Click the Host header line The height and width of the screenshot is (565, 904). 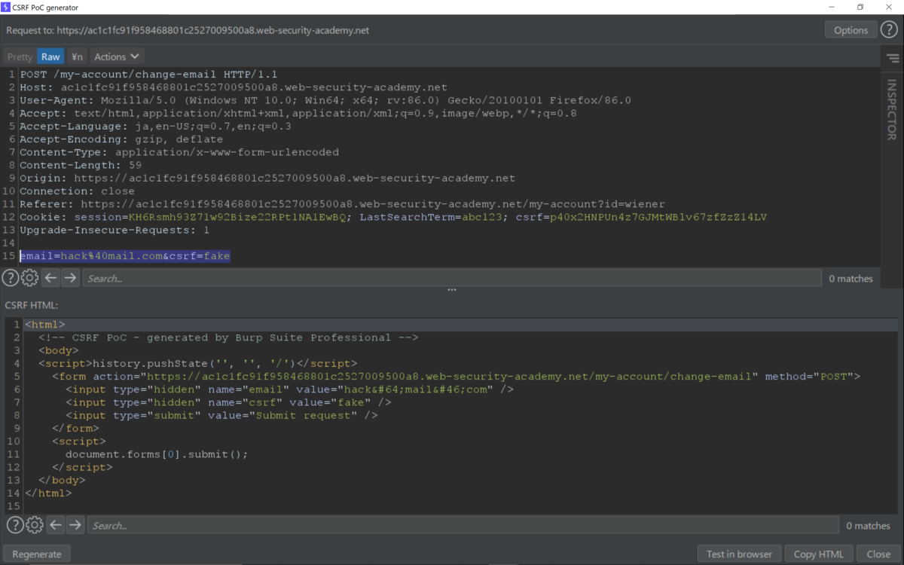pos(234,87)
